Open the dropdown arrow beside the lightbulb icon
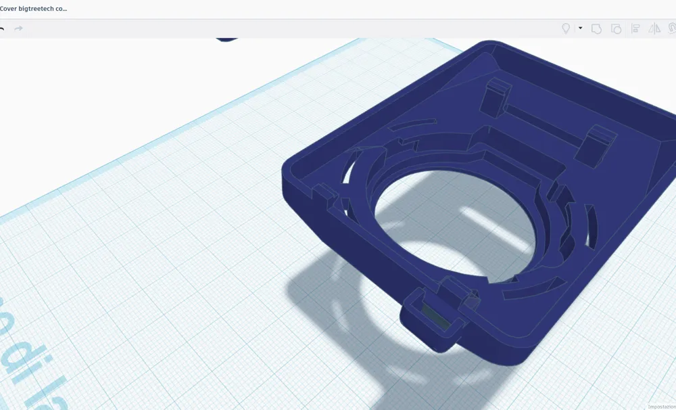Image resolution: width=676 pixels, height=410 pixels. [x=580, y=28]
